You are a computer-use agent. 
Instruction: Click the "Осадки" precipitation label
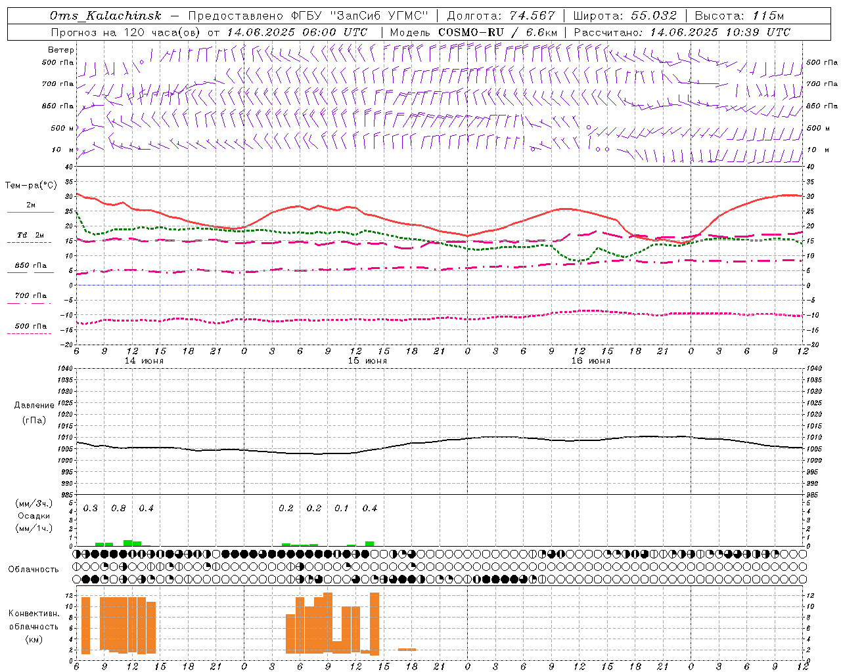pyautogui.click(x=34, y=516)
